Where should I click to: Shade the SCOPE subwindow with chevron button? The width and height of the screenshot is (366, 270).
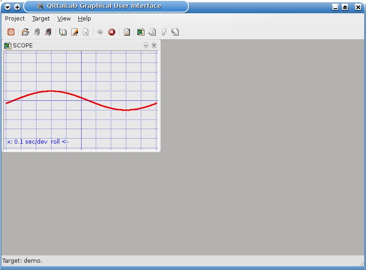tap(146, 45)
